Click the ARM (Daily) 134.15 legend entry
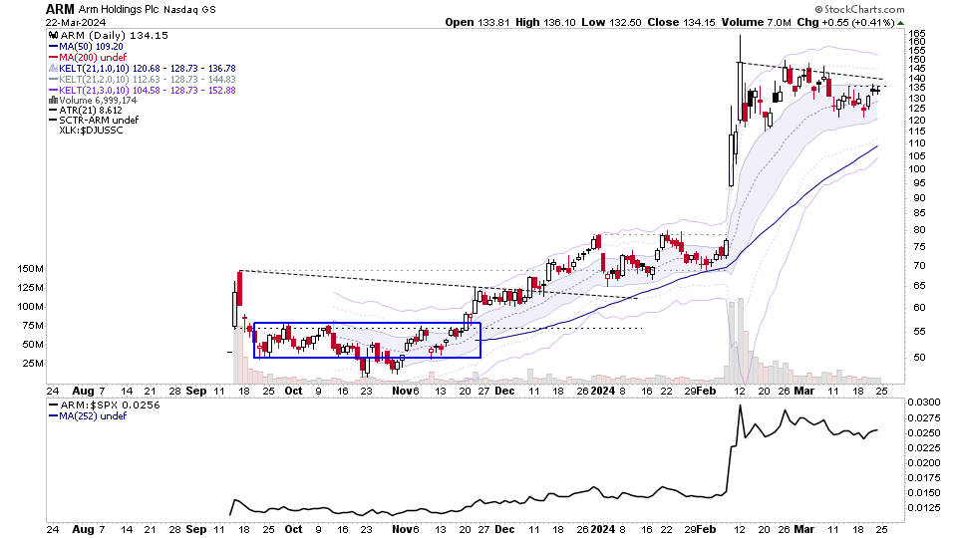Screen dimensions: 957x538 [x=114, y=36]
